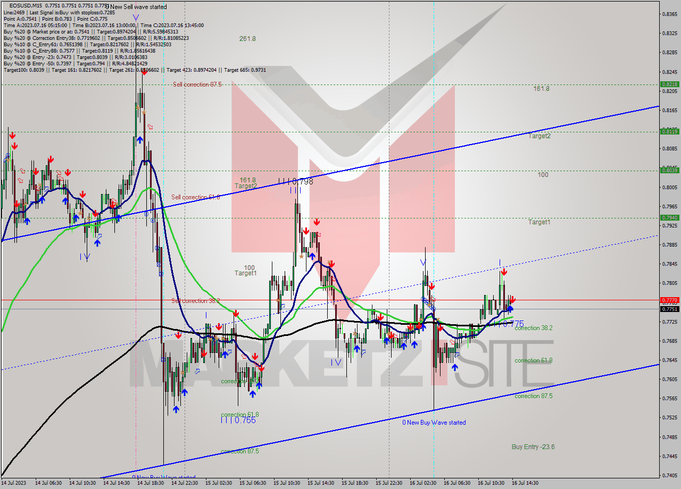Screen dimensions: 681x489
Task: Click the '15 Jul 18:30' time axis label
Action: [354, 483]
